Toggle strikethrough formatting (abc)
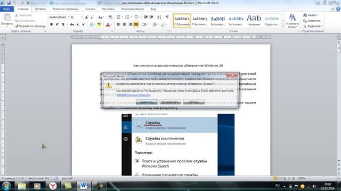 click(x=72, y=24)
